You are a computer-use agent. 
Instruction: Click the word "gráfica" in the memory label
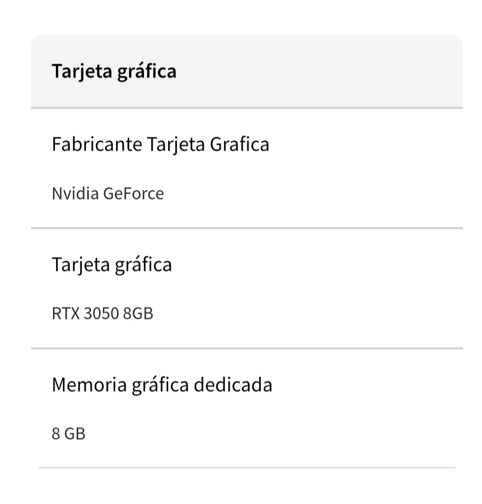160,386
